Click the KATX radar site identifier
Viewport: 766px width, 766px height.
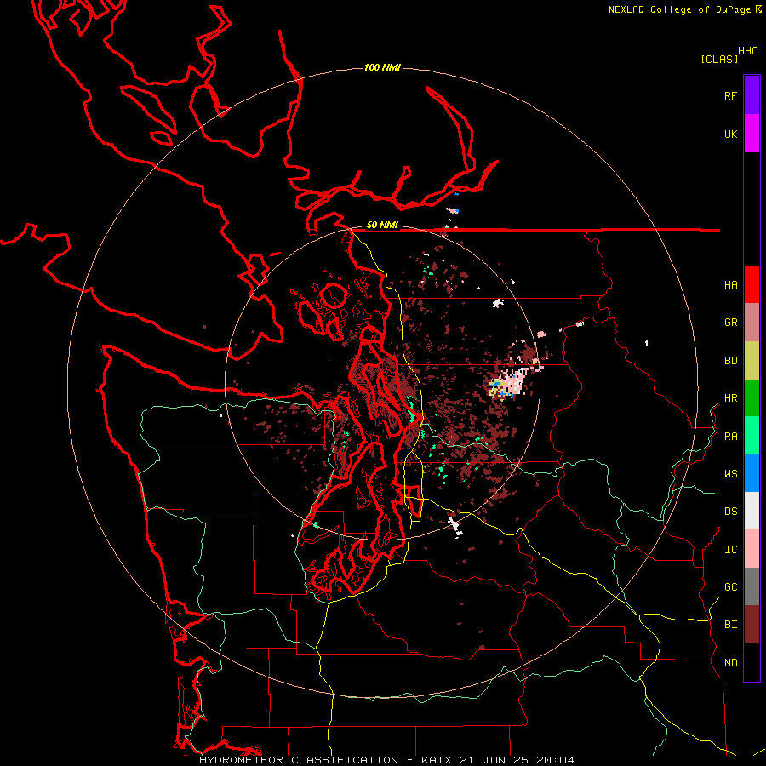point(437,760)
